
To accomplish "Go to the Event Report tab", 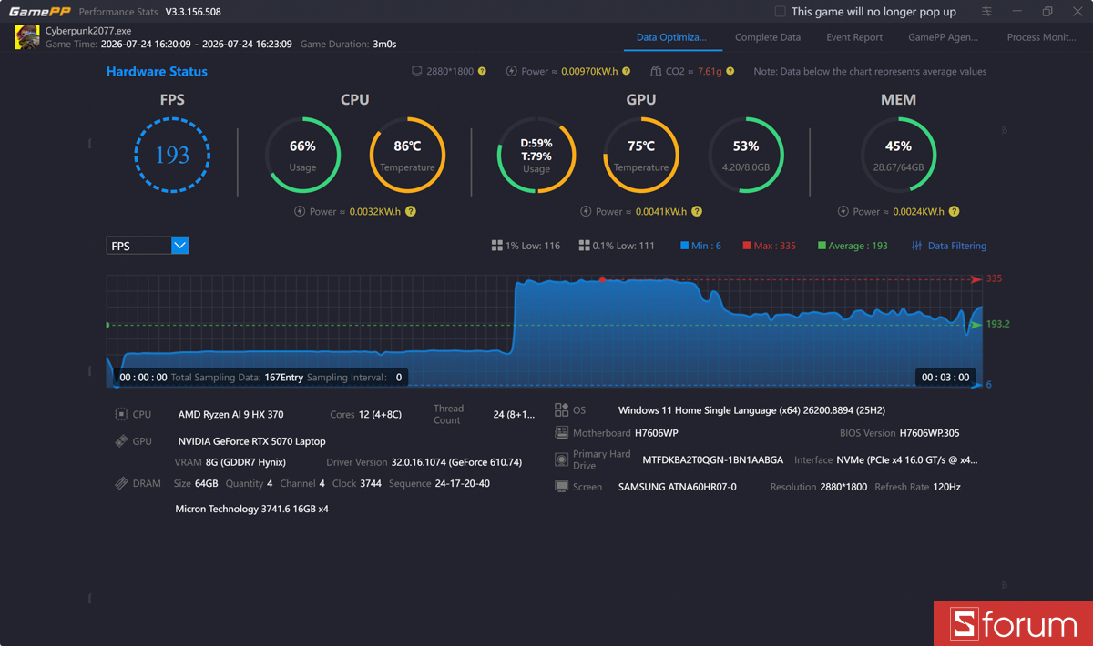I will click(854, 37).
